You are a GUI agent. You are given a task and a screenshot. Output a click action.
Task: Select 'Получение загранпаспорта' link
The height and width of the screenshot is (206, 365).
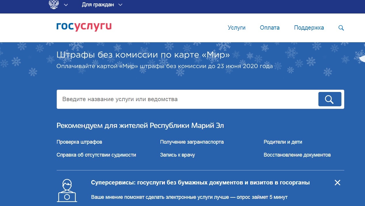click(x=192, y=142)
